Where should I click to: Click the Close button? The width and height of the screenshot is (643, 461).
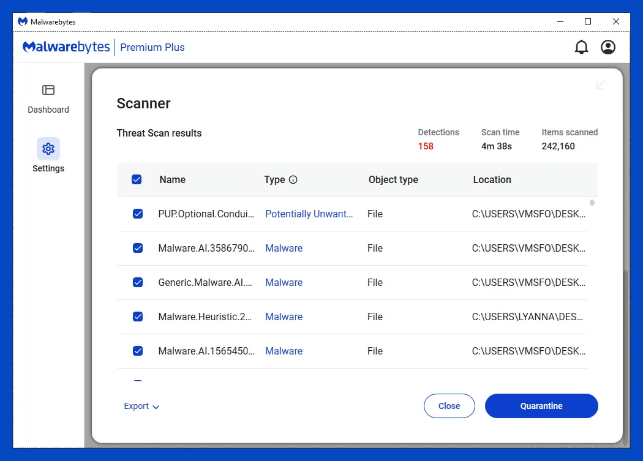click(x=449, y=406)
